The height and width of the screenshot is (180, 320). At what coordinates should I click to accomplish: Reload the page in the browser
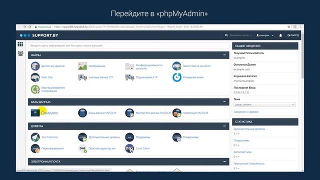coord(30,26)
